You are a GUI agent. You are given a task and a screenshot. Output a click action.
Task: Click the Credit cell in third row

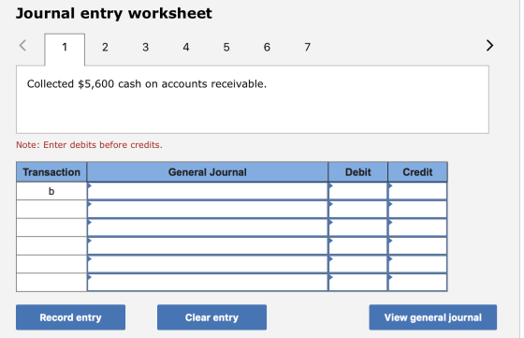(417, 228)
